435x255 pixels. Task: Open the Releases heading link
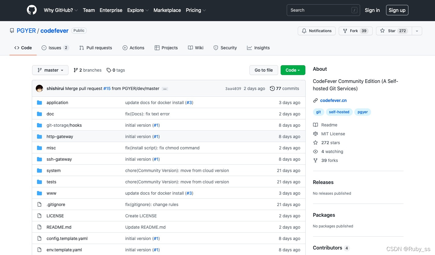point(323,182)
